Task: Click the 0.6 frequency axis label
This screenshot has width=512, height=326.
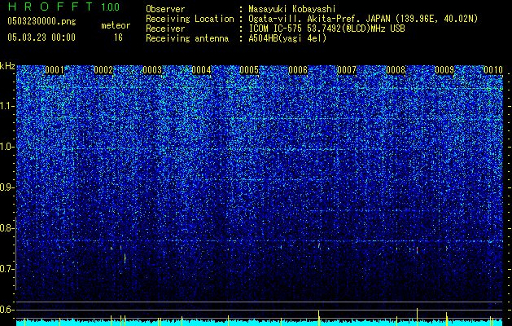Action: [x=7, y=310]
